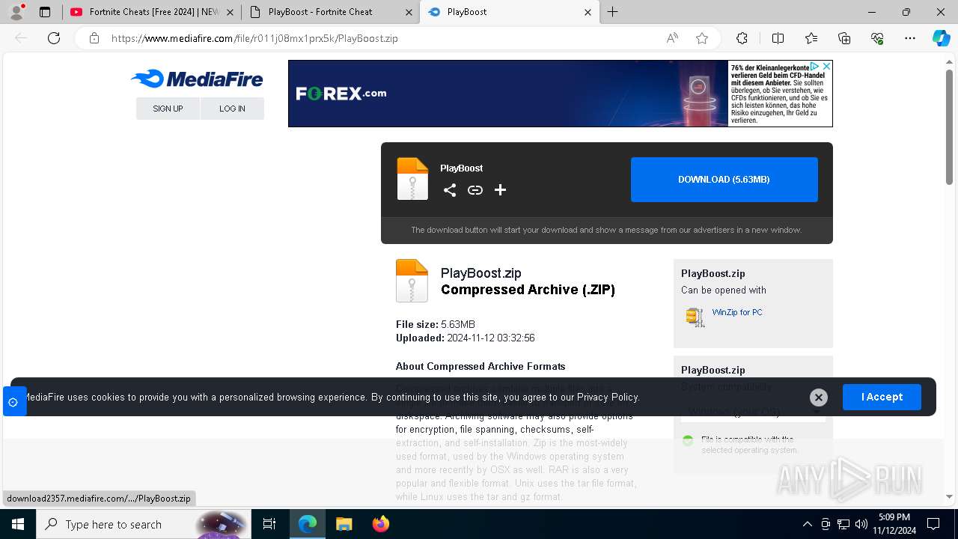Copy link using the chain icon
The image size is (958, 539).
(x=475, y=190)
